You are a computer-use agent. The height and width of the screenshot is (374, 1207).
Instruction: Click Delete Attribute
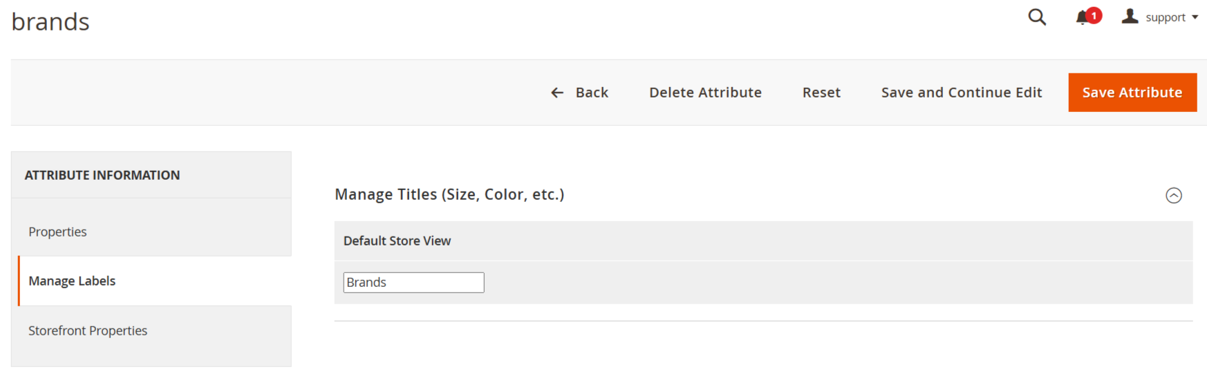[x=705, y=93]
